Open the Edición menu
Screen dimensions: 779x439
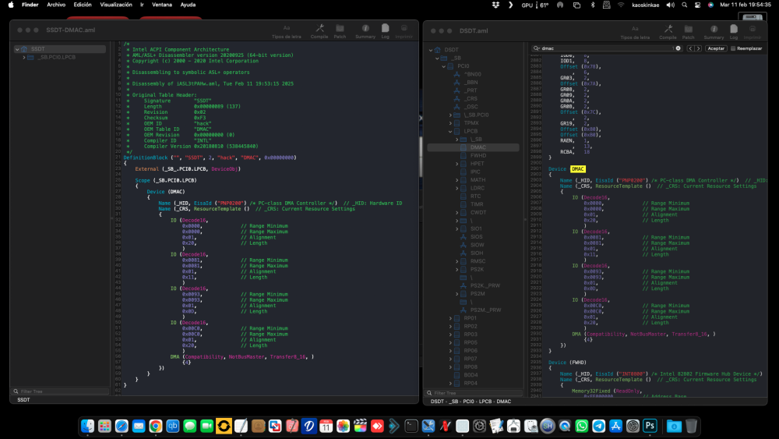[83, 5]
